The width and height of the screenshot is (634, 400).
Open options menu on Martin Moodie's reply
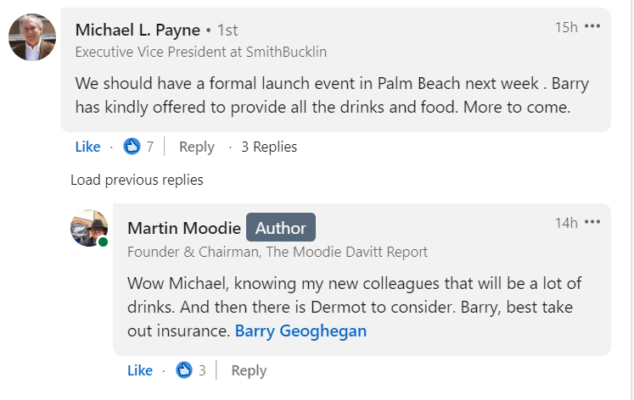(x=592, y=222)
